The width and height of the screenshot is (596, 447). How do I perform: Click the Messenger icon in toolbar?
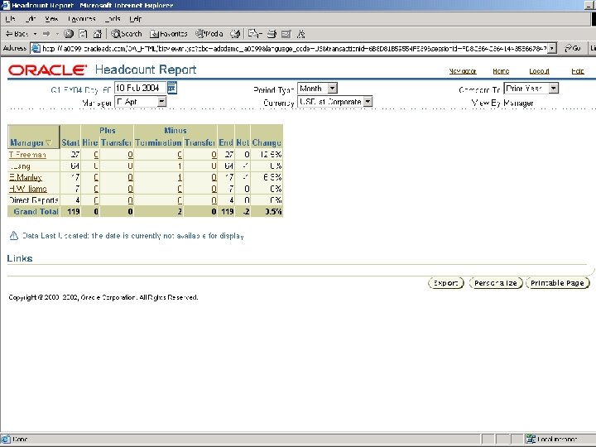coord(301,34)
